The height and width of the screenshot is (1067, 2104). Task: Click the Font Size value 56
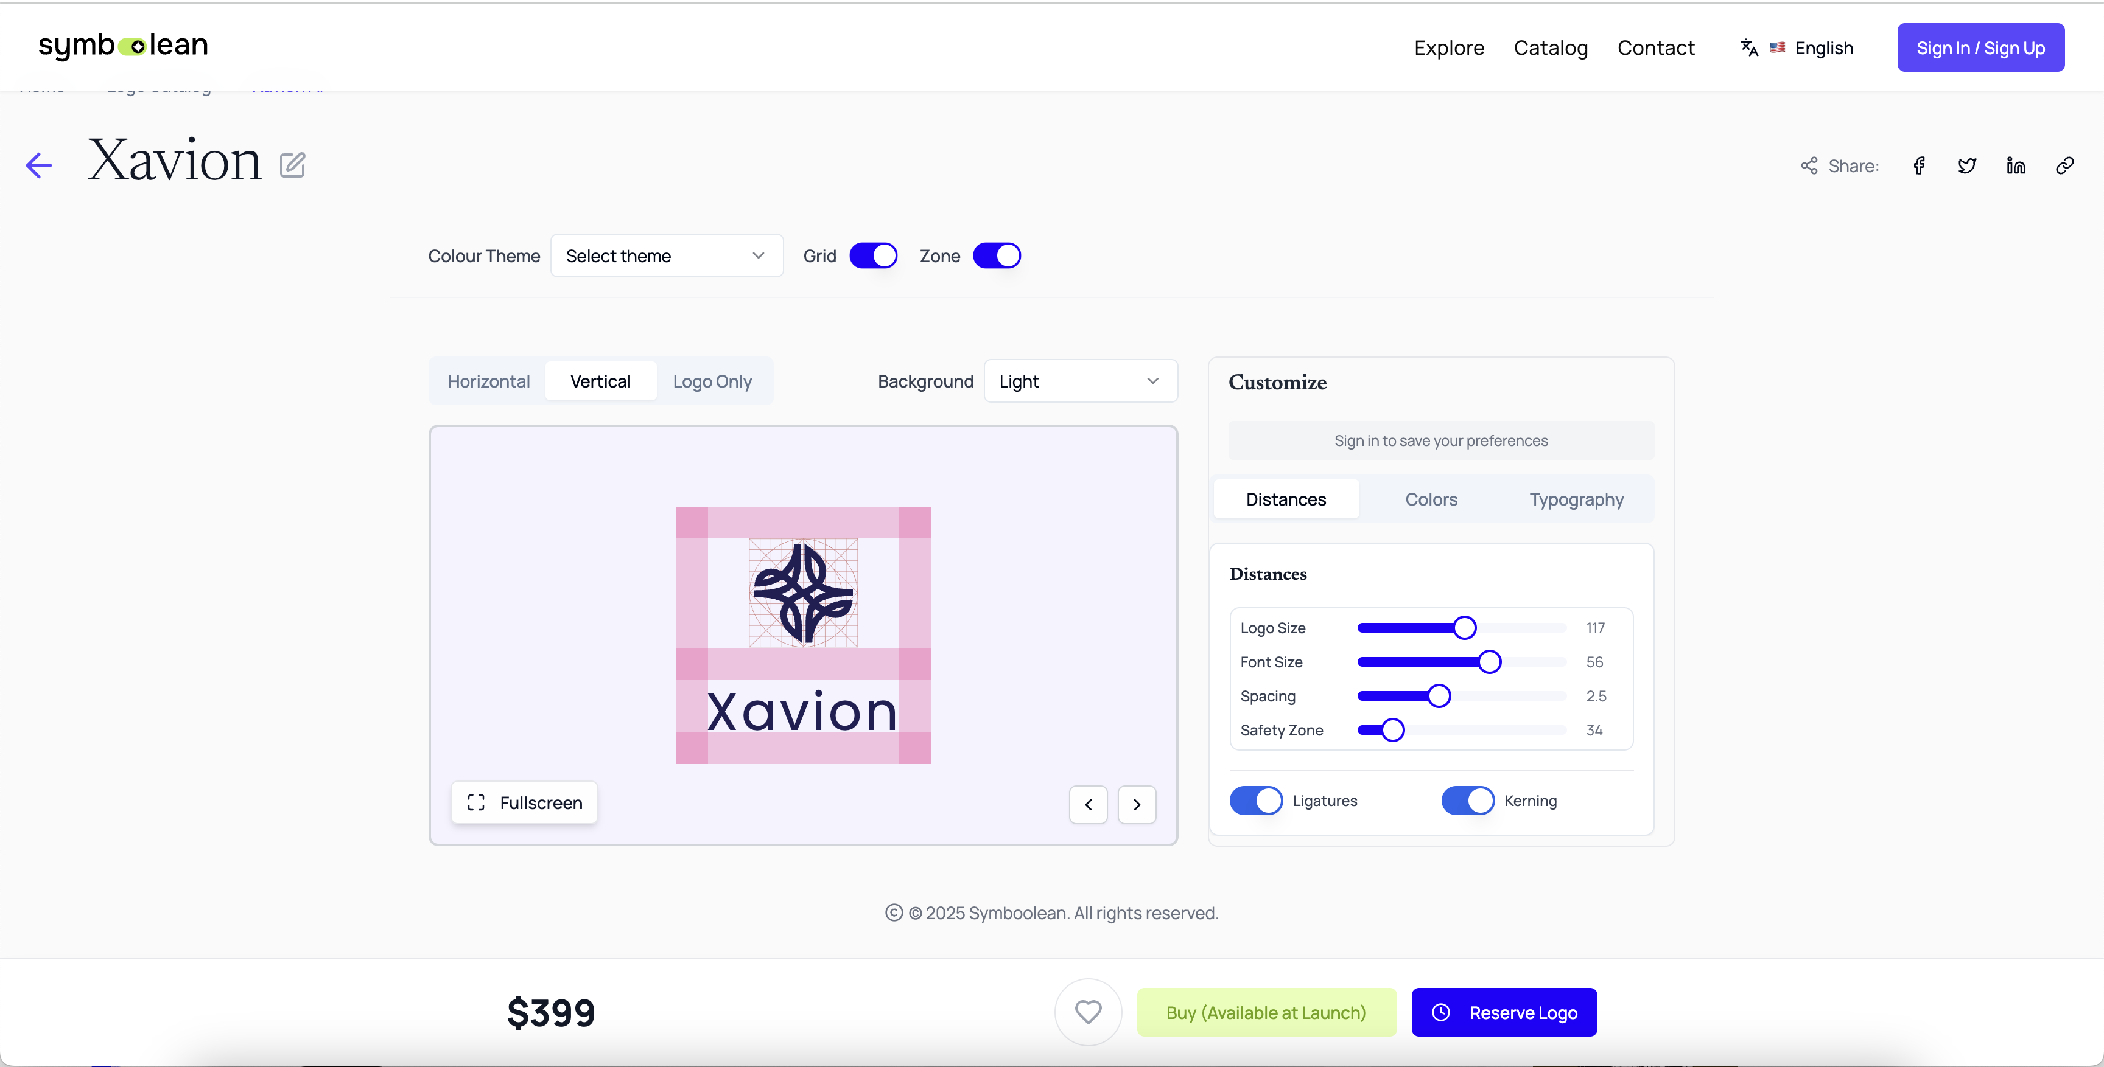pyautogui.click(x=1594, y=662)
